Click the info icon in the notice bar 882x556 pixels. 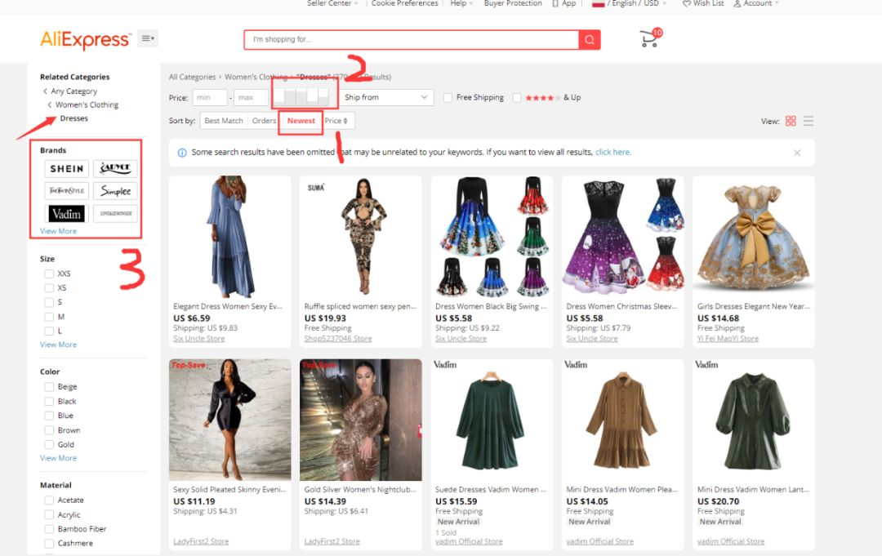pyautogui.click(x=182, y=153)
